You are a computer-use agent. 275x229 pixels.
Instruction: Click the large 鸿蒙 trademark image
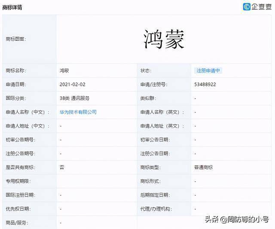pos(164,39)
